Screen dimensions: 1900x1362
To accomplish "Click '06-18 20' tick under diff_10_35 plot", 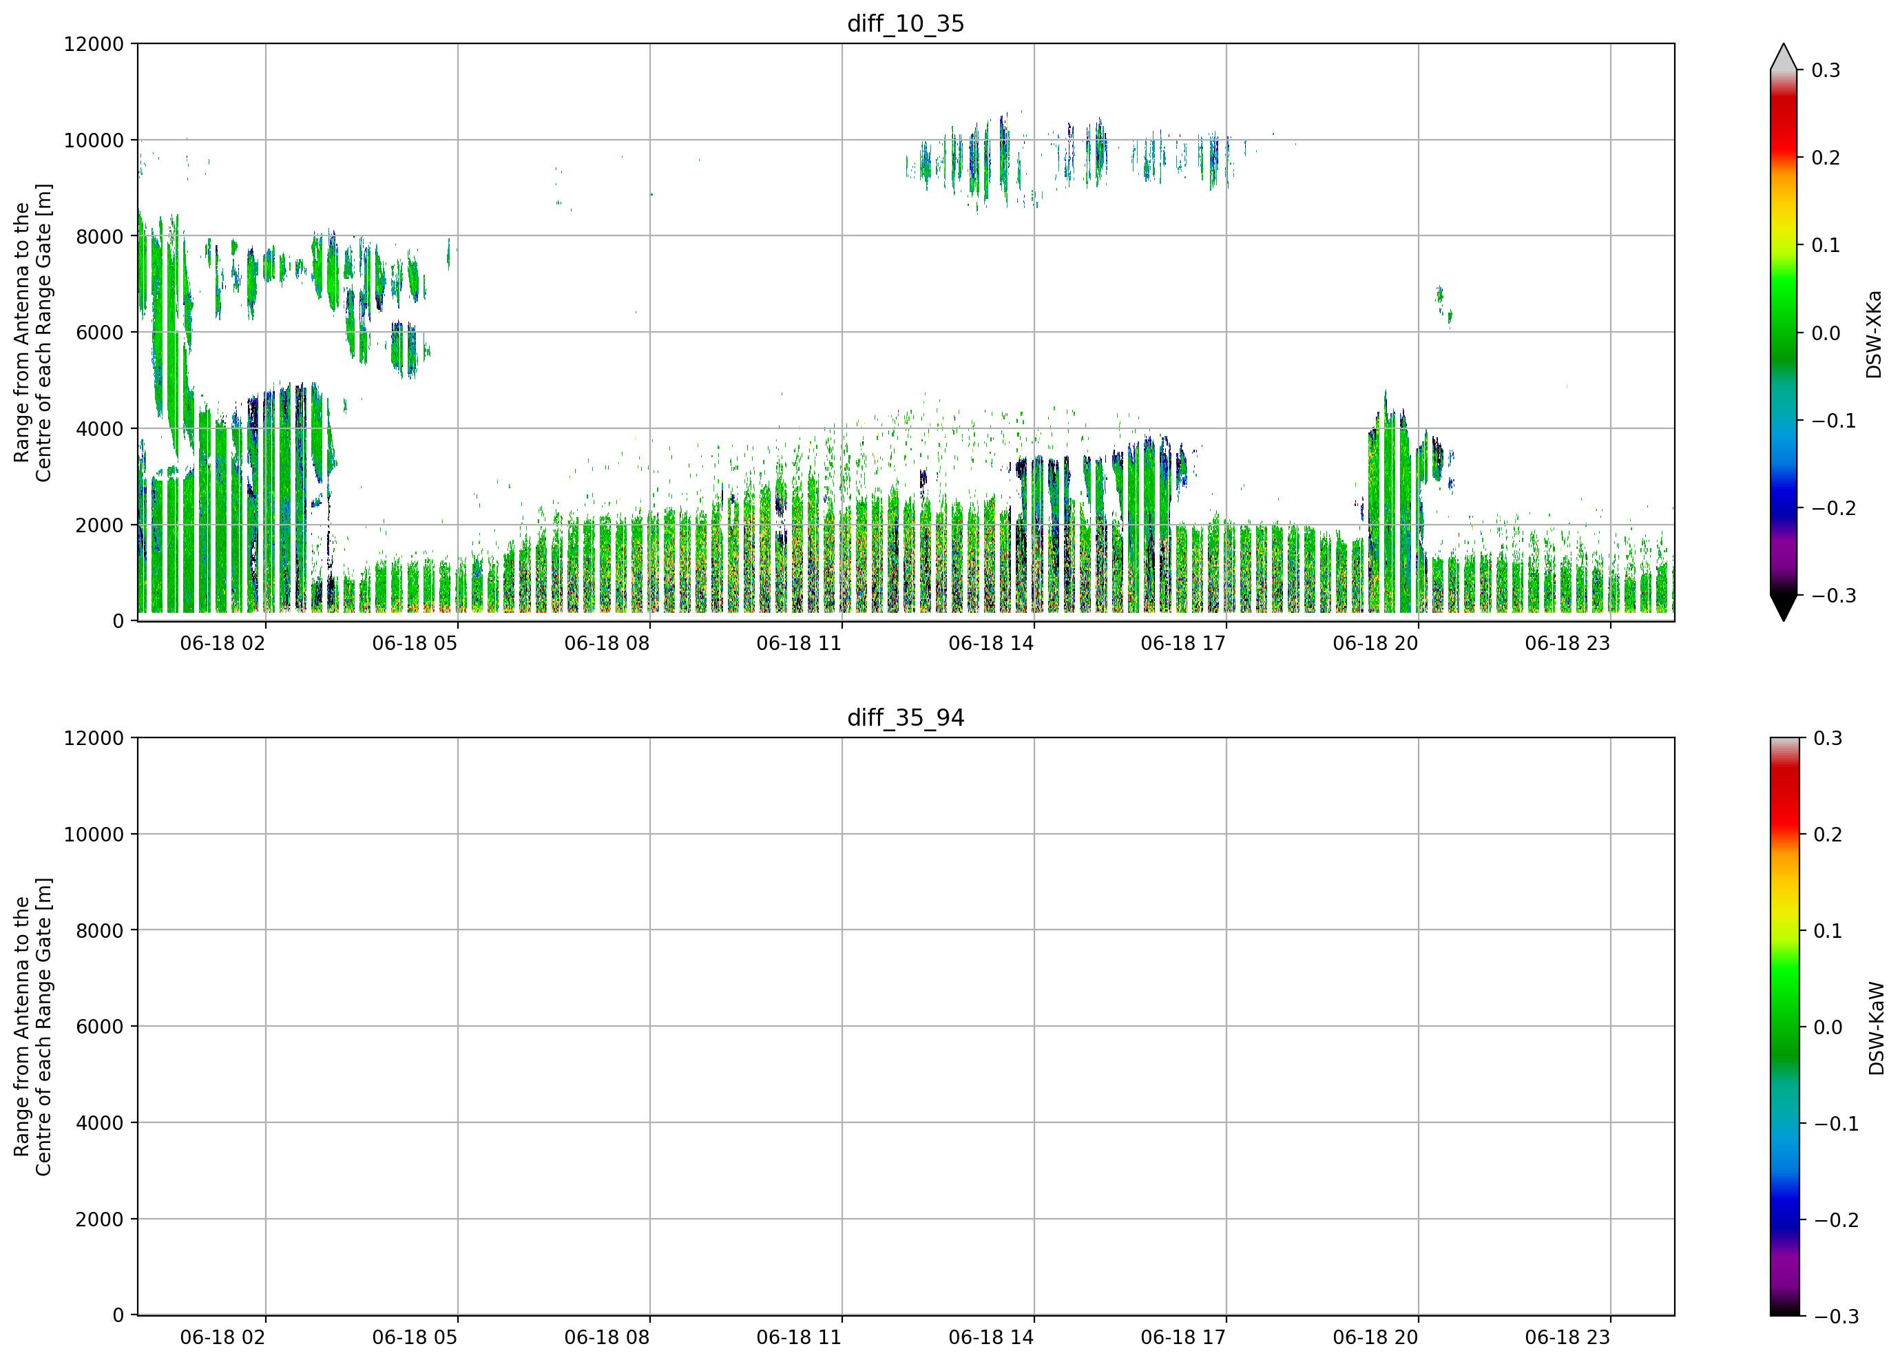I will [1375, 643].
